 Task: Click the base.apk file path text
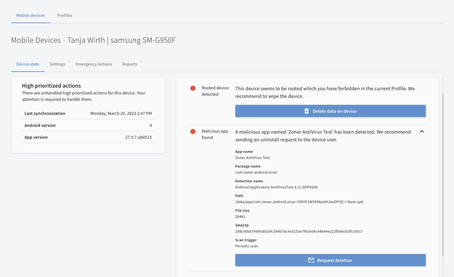(x=299, y=202)
